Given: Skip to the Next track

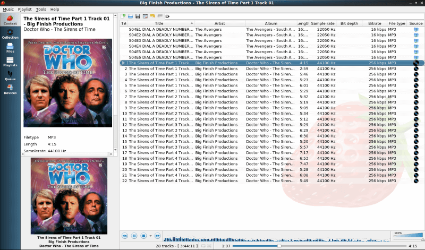Looking at the screenshot, I should pos(157,236).
